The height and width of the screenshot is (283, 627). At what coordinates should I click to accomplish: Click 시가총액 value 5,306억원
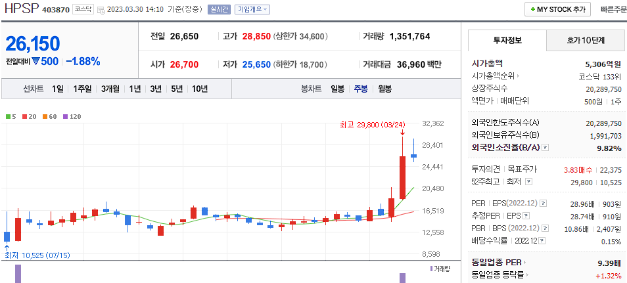click(x=603, y=64)
